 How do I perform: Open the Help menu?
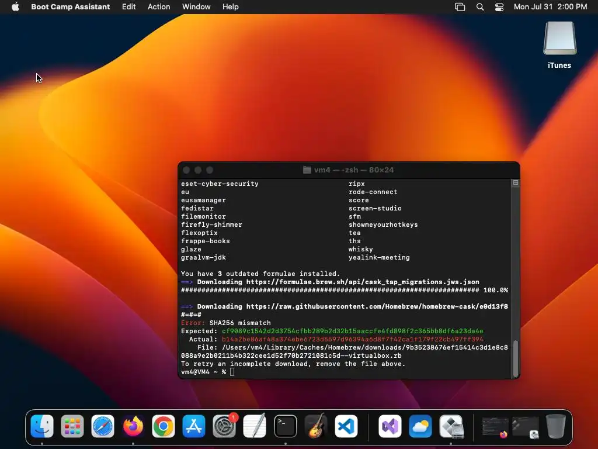[x=230, y=7]
